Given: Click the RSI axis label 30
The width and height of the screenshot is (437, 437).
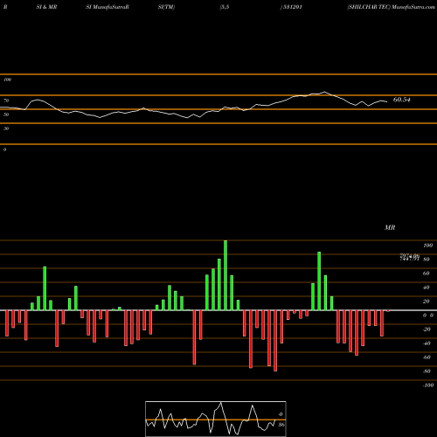Looking at the screenshot, I should click(x=6, y=128).
